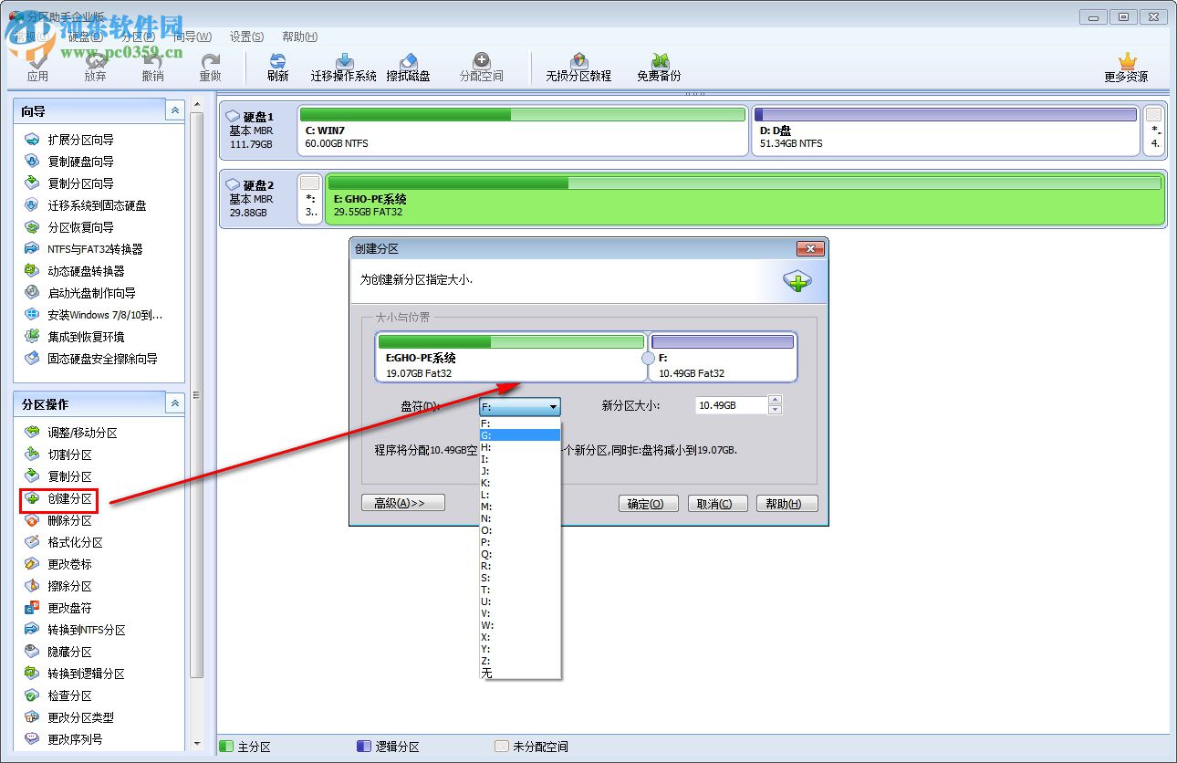Collapse the 向导 sidebar panel
This screenshot has height=763, width=1177.
174,110
